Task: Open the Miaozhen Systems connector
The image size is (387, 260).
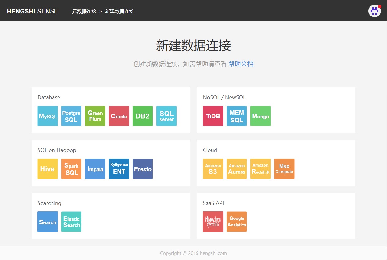Action: pos(213,222)
